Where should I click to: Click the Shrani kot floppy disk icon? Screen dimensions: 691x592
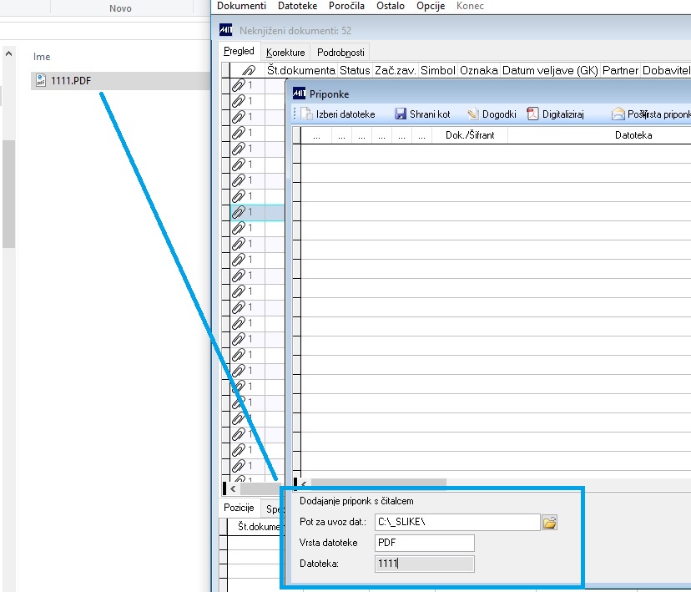click(400, 114)
